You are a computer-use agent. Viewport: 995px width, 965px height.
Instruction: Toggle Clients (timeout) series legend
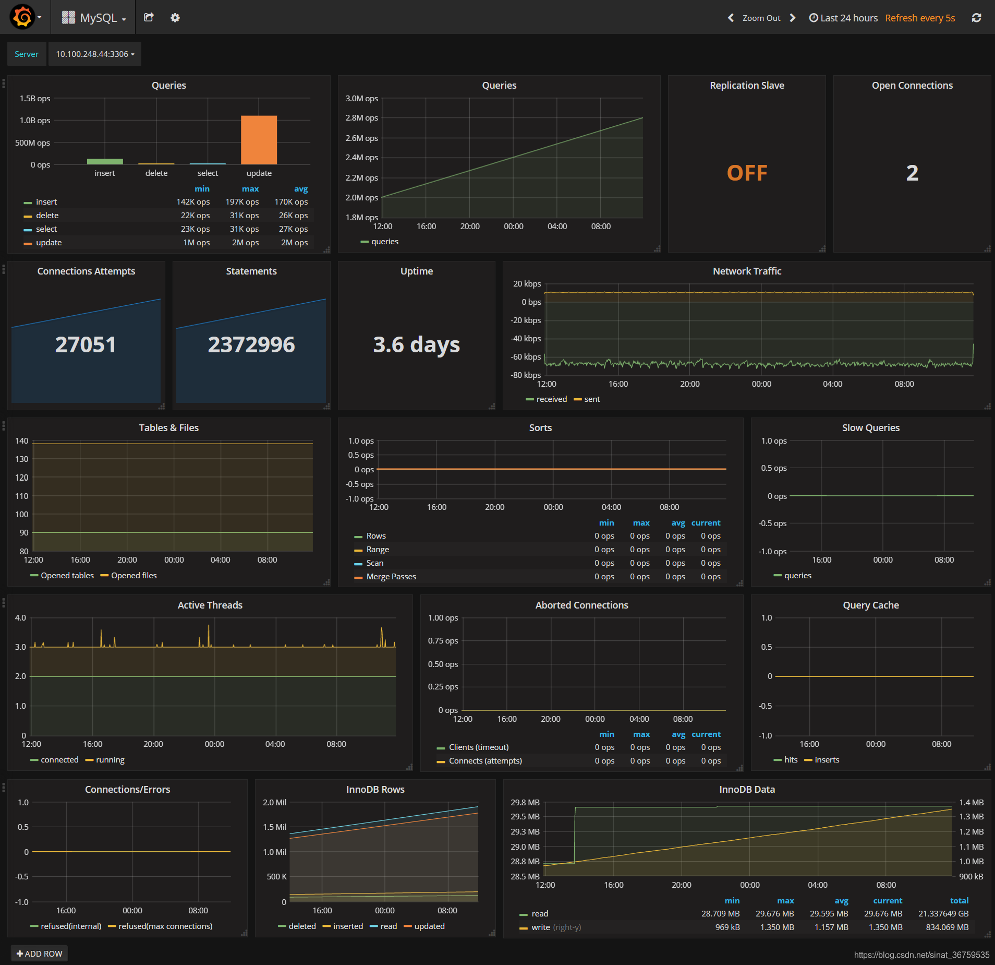click(x=479, y=747)
